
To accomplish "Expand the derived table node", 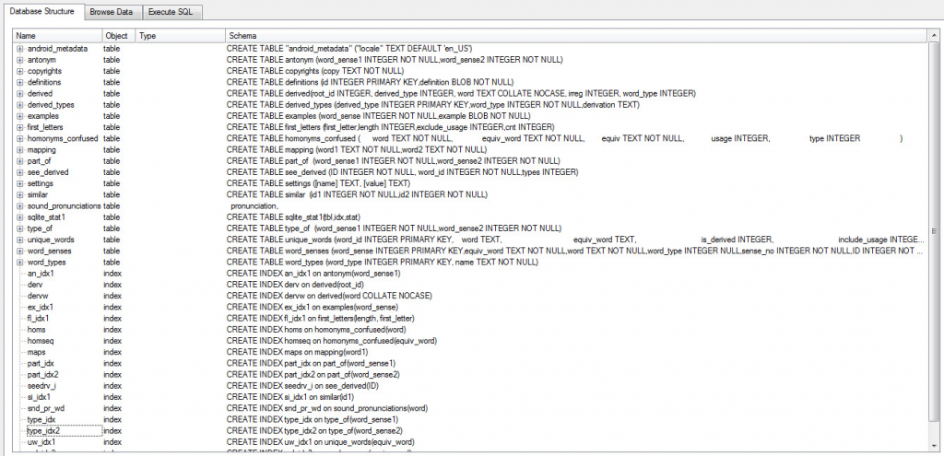I will [x=19, y=93].
